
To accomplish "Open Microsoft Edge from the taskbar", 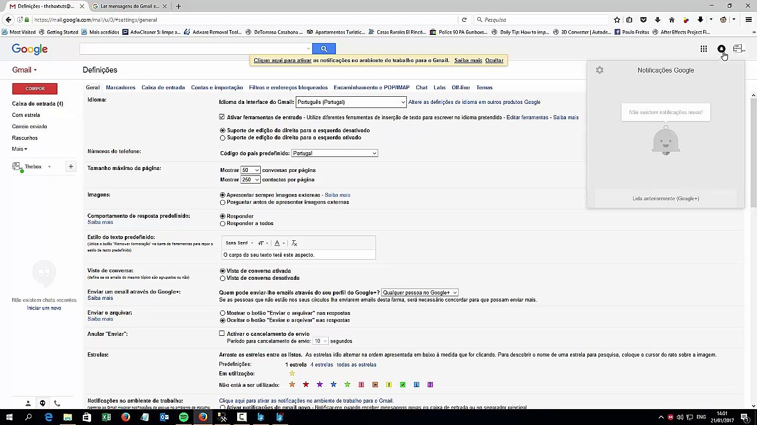I will coord(48,417).
